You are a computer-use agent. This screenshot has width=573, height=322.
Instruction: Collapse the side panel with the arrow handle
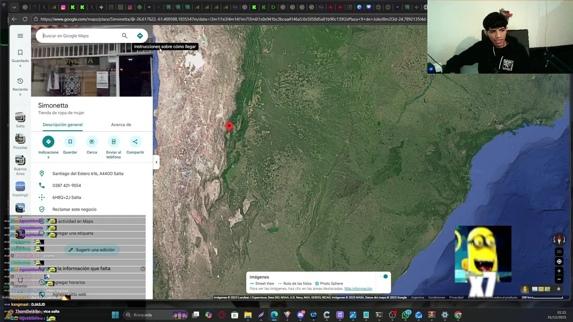click(x=156, y=162)
